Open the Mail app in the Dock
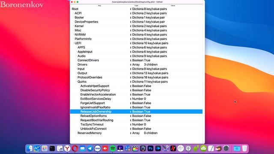This screenshot has height=154, width=274. (82, 148)
